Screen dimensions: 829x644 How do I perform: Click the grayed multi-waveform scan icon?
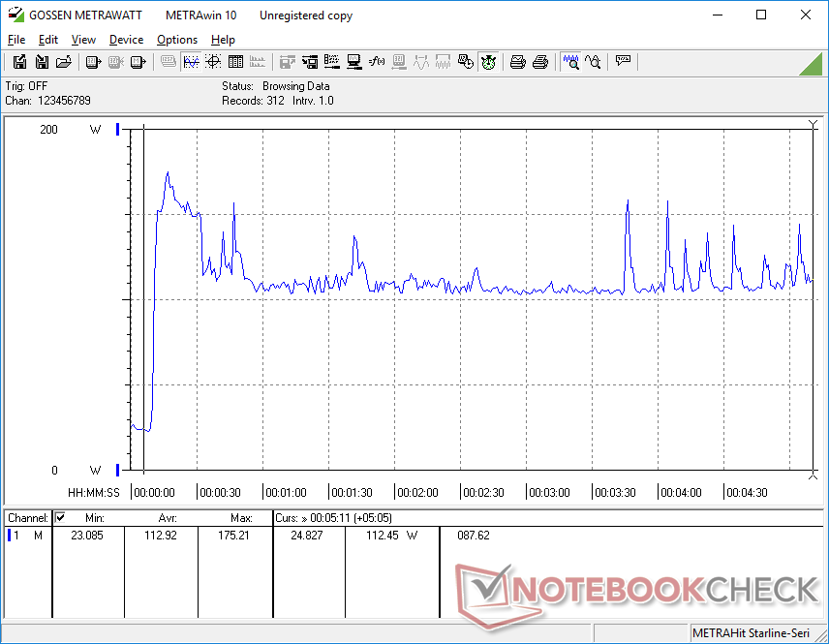tap(443, 62)
